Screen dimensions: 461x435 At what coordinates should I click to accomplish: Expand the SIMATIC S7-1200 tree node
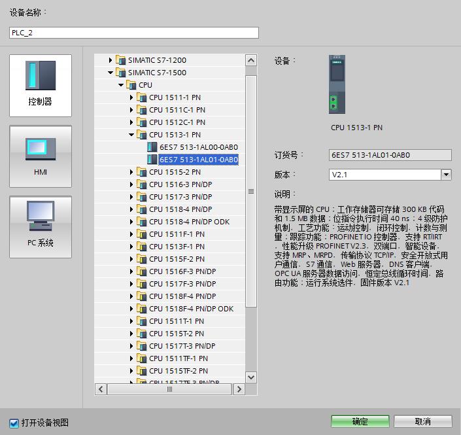111,60
